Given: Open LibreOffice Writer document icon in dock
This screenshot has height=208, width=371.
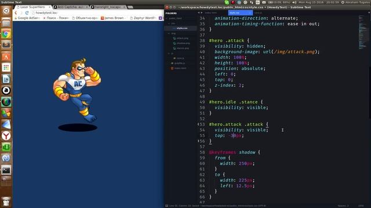Looking at the screenshot, I should 6,79.
